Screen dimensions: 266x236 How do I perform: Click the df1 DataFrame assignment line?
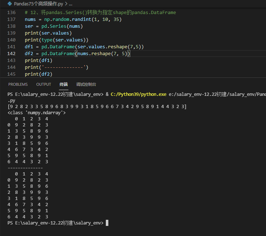[x=84, y=47]
